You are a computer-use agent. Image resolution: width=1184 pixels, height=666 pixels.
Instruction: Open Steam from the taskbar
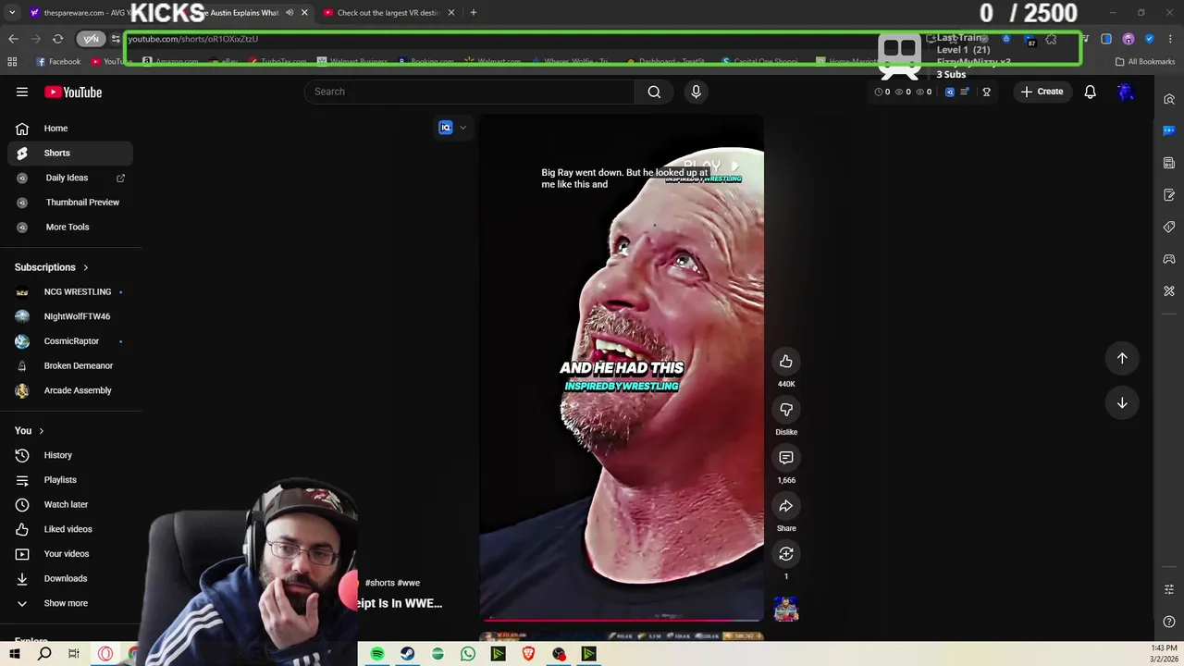[x=407, y=654]
